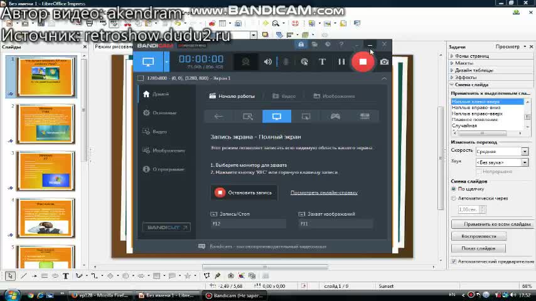This screenshot has width=536, height=301.
Task: Click Показ слайдов button
Action: coord(478,248)
